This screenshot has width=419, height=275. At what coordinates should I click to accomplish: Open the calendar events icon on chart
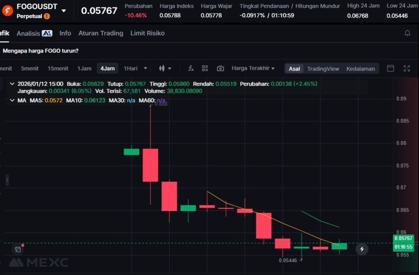(x=18, y=249)
